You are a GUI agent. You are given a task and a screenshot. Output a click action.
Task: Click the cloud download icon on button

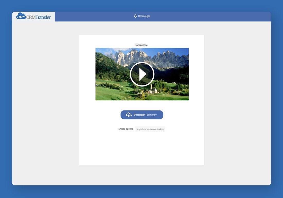(129, 115)
